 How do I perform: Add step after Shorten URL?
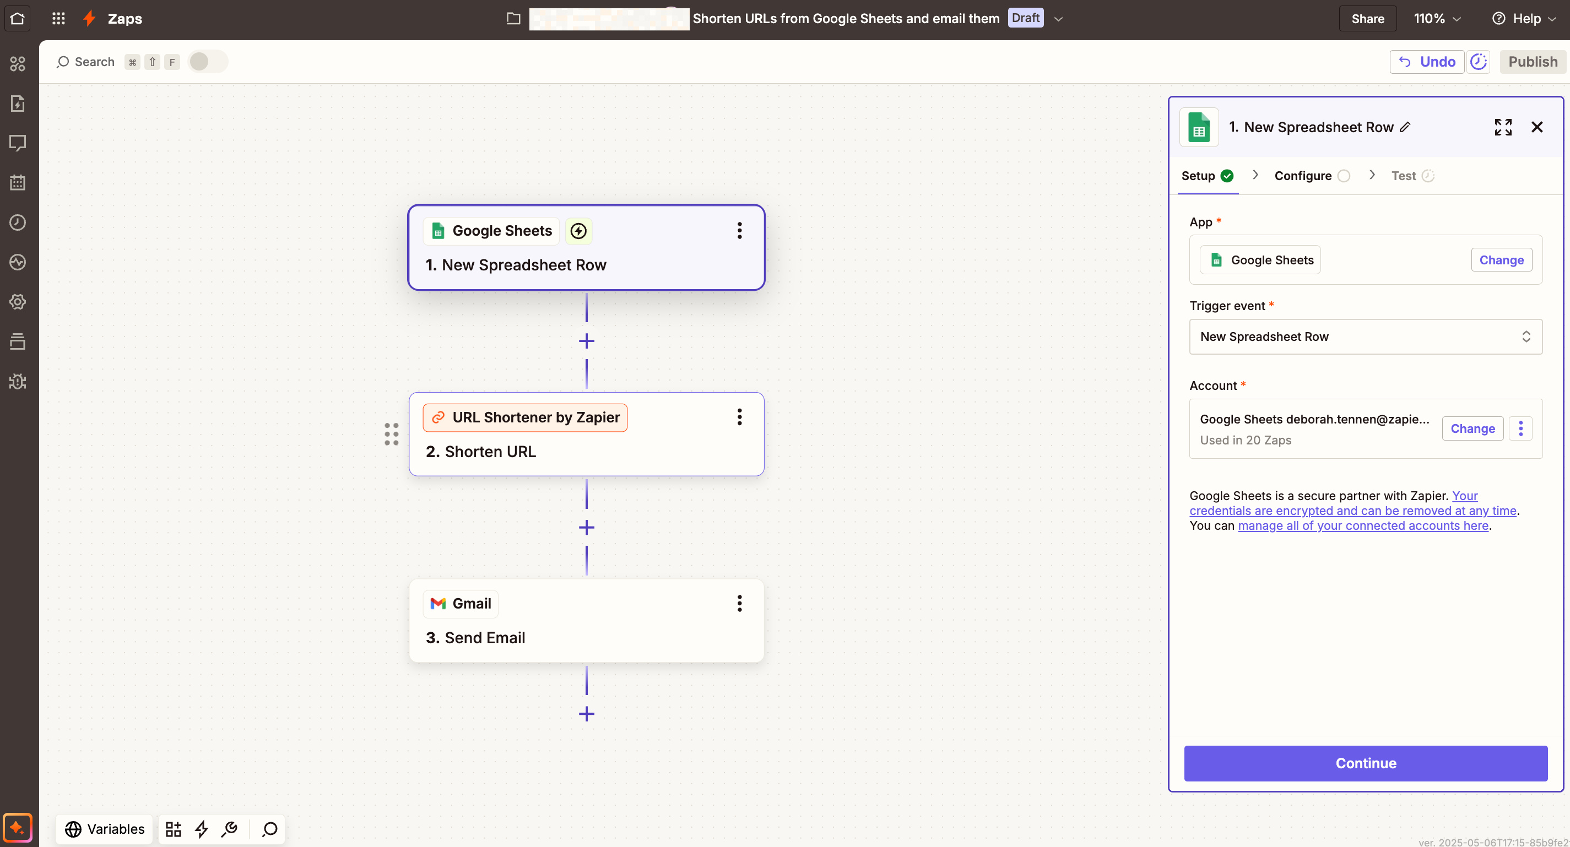[x=586, y=527]
